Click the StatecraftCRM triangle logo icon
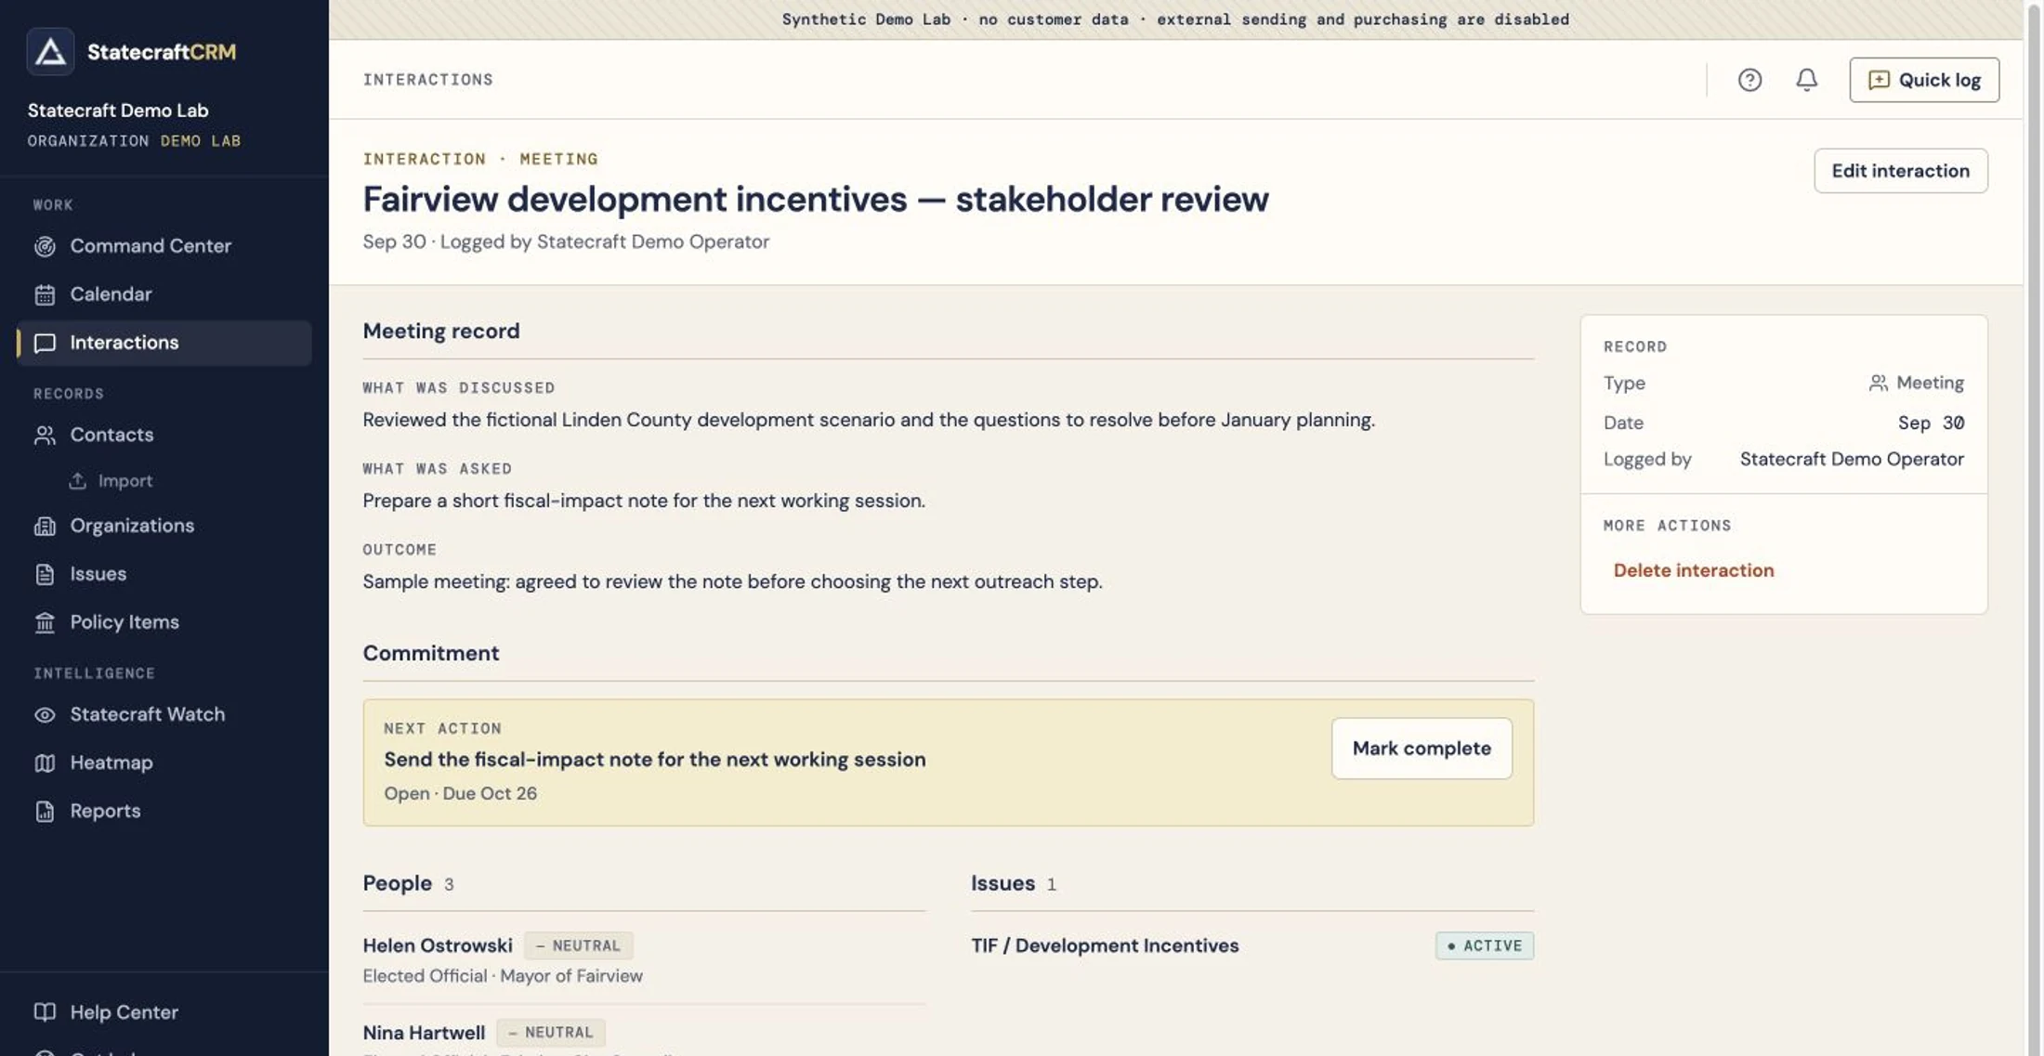The height and width of the screenshot is (1056, 2044). tap(50, 51)
